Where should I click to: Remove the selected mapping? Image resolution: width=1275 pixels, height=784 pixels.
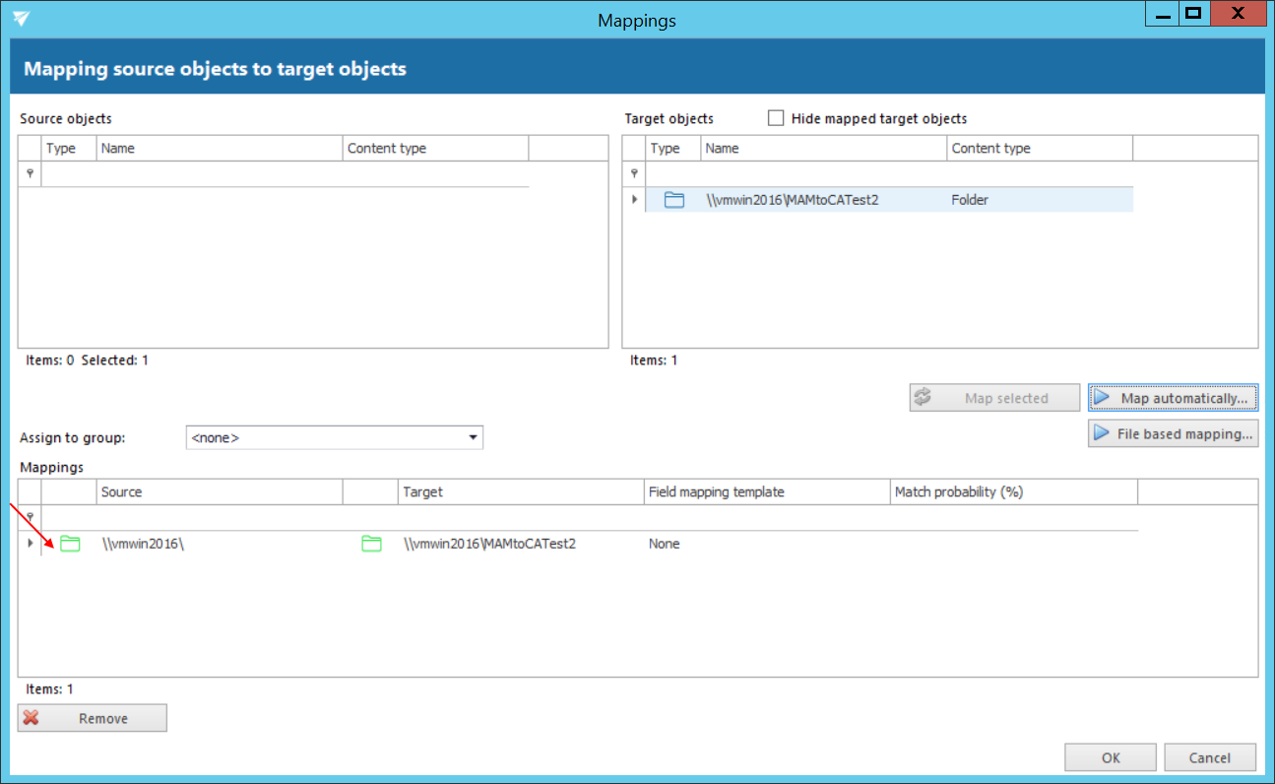(93, 718)
